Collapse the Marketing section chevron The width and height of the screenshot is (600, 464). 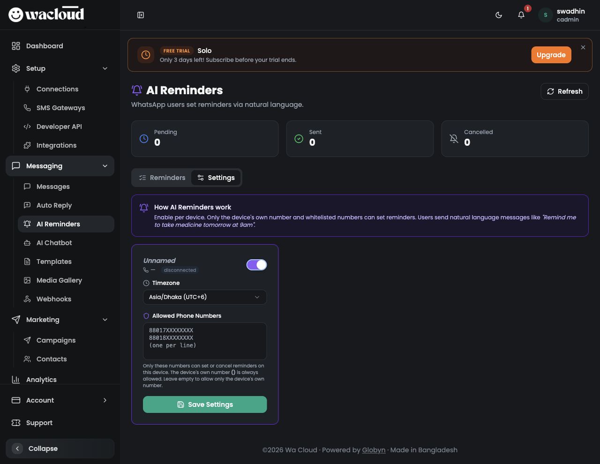(x=105, y=320)
